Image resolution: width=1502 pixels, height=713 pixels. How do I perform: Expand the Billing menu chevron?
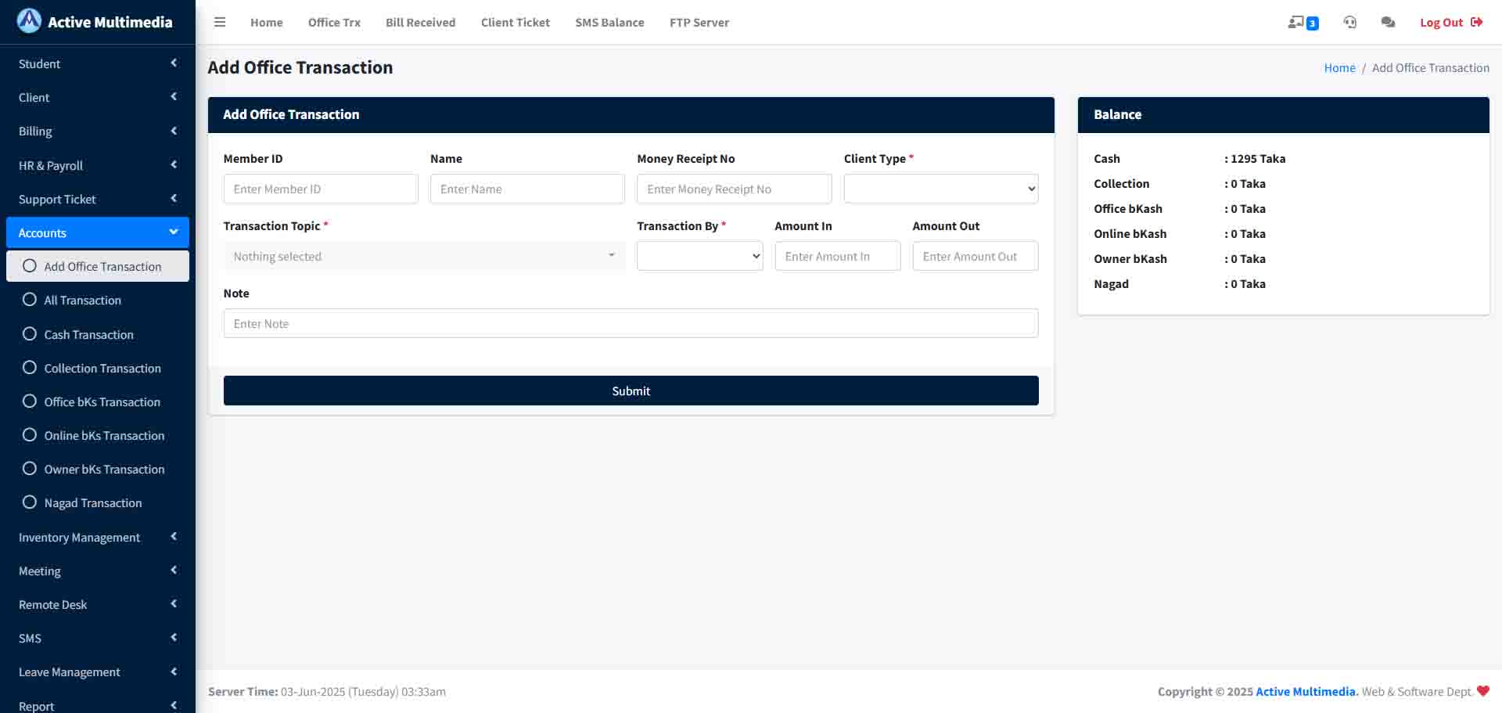click(174, 131)
